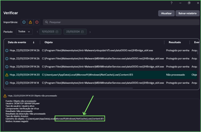Click the sort arrow in date column
Viewport: 201px width, 132px height.
34,42
